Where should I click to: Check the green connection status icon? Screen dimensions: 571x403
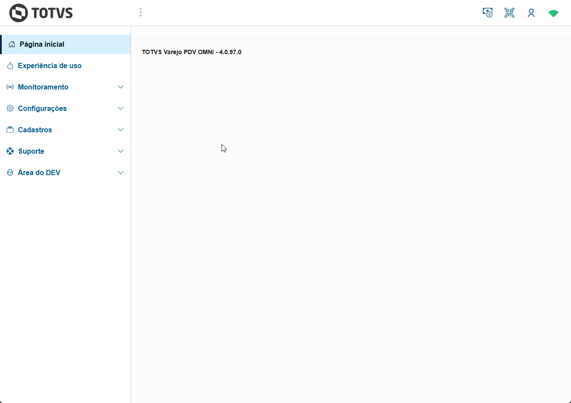click(x=554, y=14)
